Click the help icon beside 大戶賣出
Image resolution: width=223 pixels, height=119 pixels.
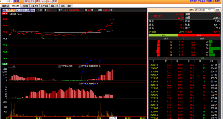(x=59, y=66)
